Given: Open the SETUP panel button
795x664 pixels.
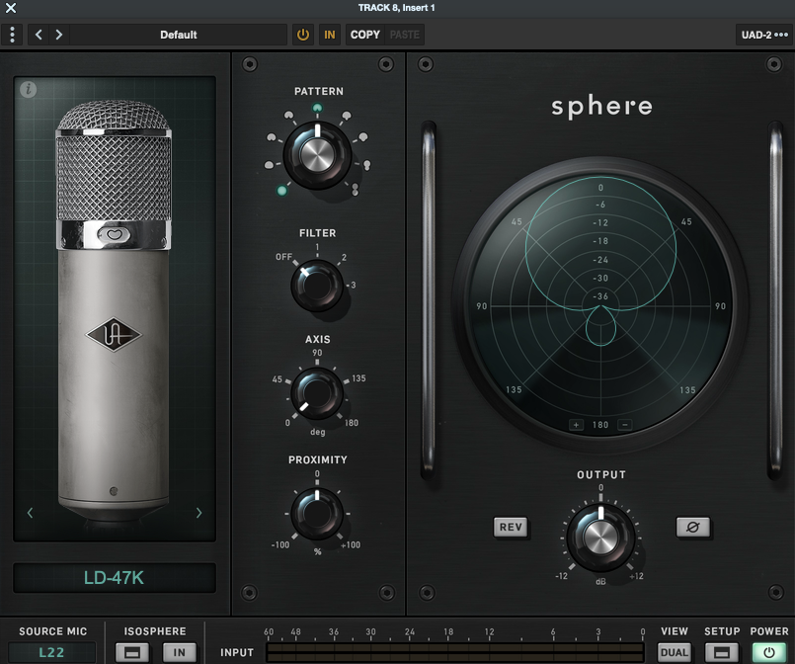Looking at the screenshot, I should pos(722,652).
